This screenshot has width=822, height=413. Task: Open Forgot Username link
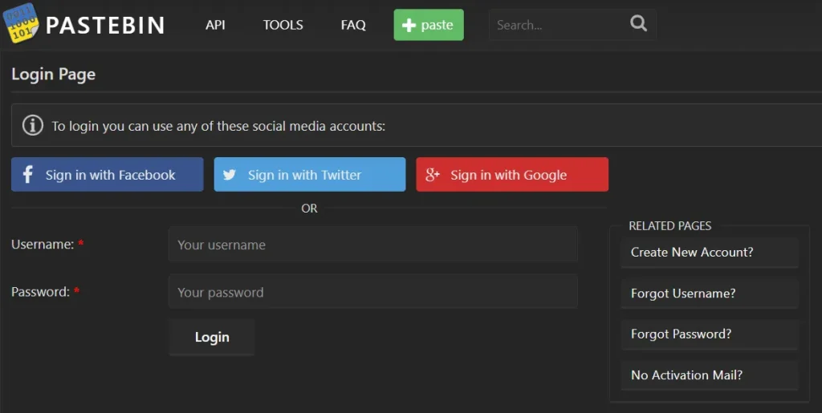710,294
